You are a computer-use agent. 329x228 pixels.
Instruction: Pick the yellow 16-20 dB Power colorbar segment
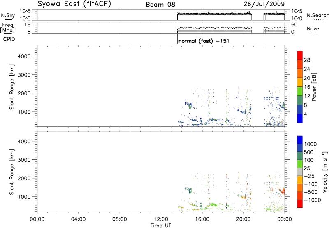[x=300, y=82]
